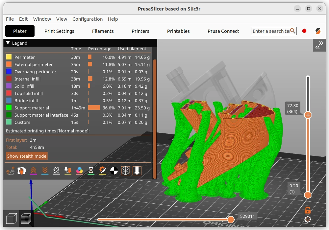Toggle Custom feature teal swatch

coord(9,122)
